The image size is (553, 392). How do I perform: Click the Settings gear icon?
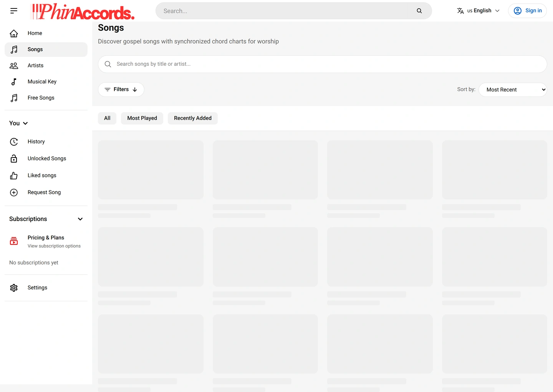click(x=14, y=288)
